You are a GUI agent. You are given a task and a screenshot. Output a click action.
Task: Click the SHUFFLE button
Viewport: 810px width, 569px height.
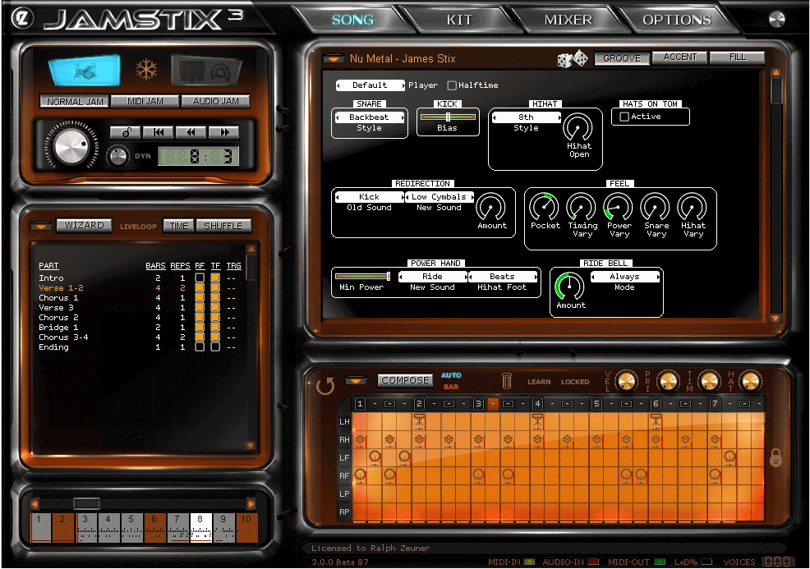(223, 226)
